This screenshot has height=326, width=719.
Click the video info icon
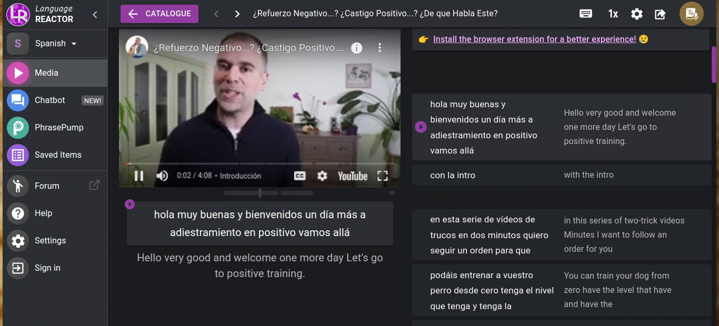[356, 48]
